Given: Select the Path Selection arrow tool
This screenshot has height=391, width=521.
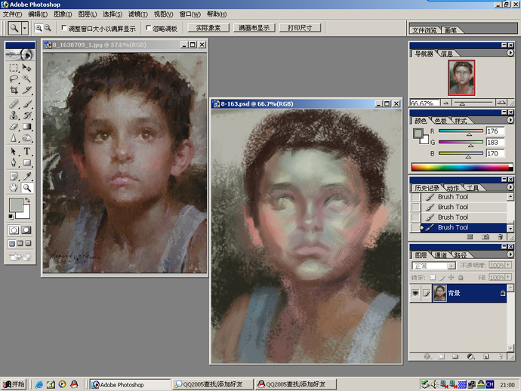Looking at the screenshot, I should [14, 152].
